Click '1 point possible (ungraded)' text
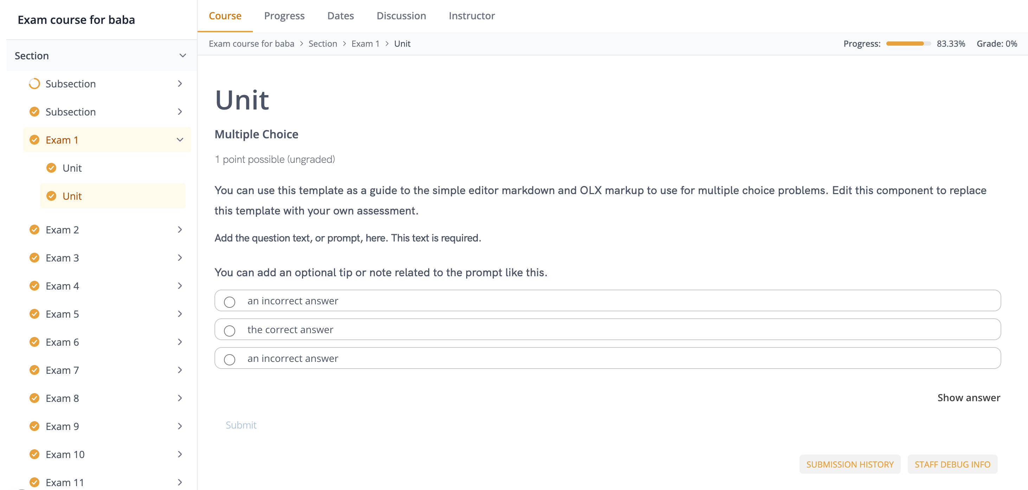Image resolution: width=1028 pixels, height=490 pixels. [x=275, y=159]
